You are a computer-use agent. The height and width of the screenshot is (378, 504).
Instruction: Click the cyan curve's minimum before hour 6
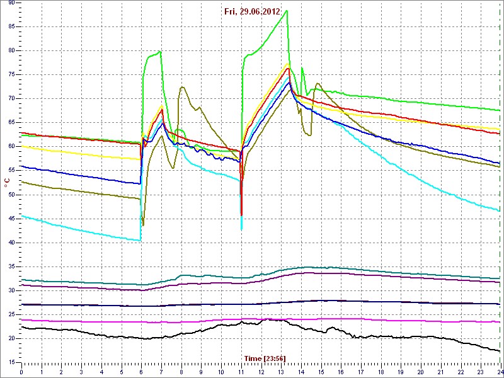coord(140,240)
